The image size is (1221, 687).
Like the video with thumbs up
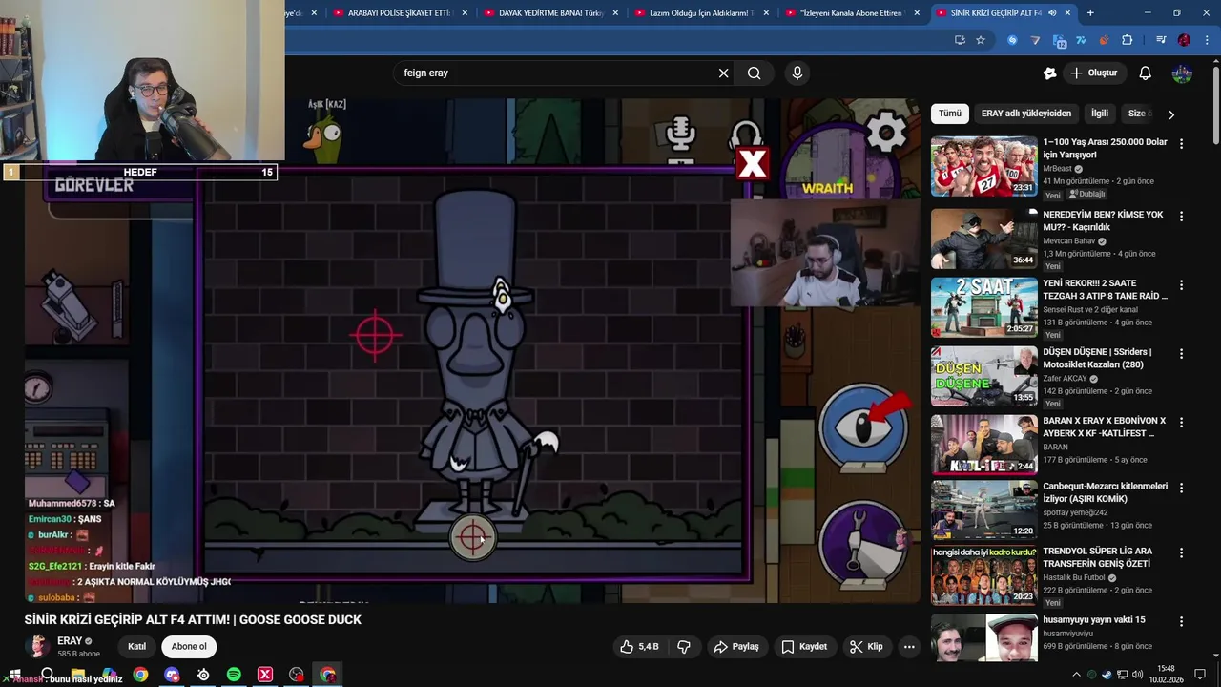point(639,647)
